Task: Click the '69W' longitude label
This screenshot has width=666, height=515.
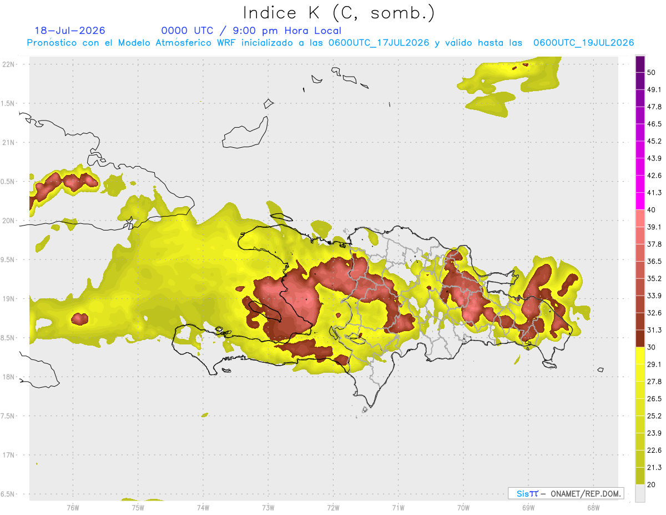Action: 528,507
